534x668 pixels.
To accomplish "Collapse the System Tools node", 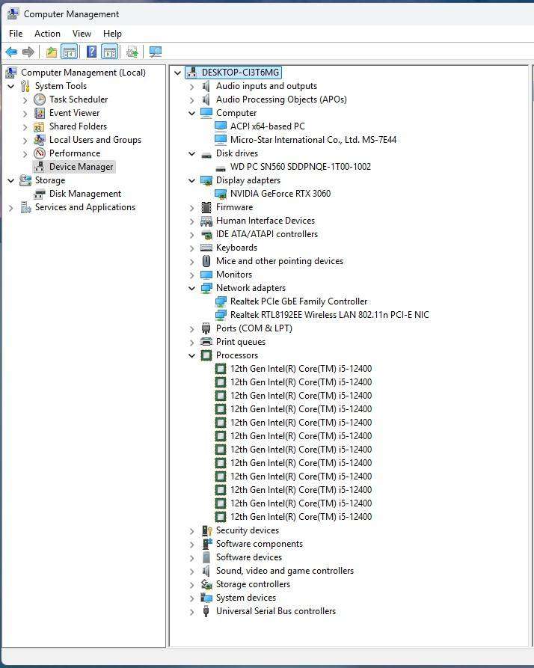I will pos(11,86).
